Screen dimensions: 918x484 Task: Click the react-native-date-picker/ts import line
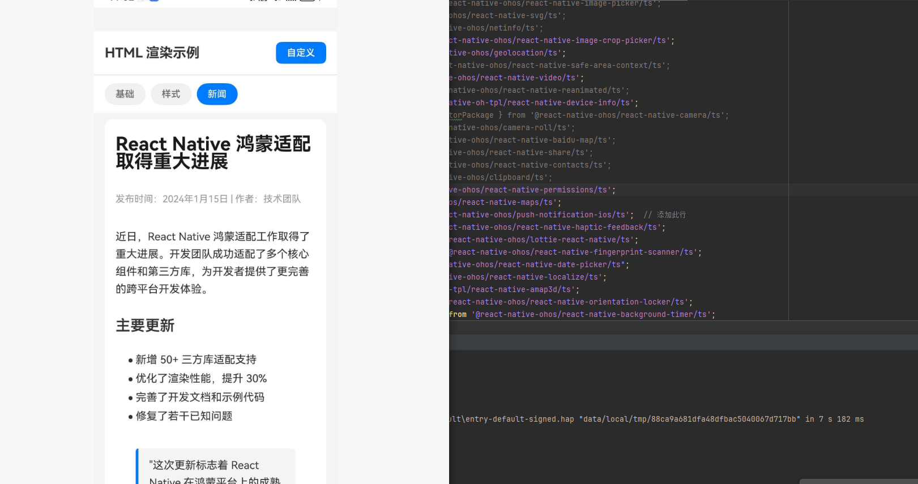tap(539, 264)
